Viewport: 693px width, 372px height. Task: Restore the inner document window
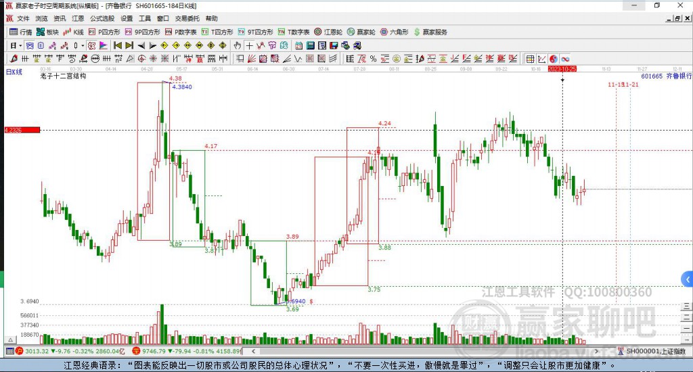tap(678, 18)
